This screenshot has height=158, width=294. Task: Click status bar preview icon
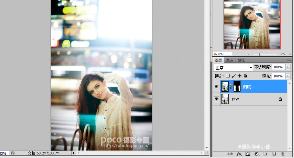pyautogui.click(x=13, y=153)
